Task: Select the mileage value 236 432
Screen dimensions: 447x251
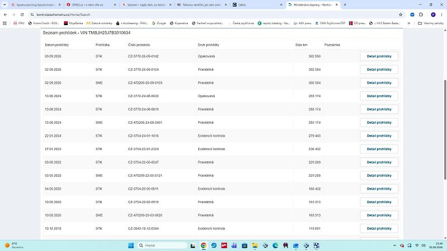Action: [x=315, y=149]
